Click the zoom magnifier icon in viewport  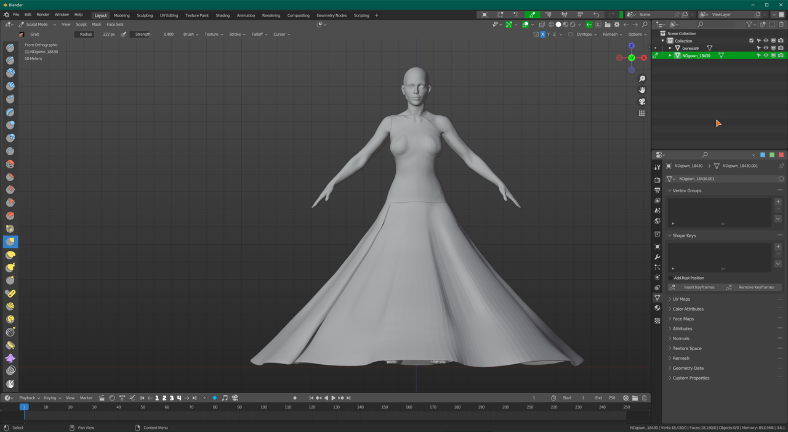642,79
